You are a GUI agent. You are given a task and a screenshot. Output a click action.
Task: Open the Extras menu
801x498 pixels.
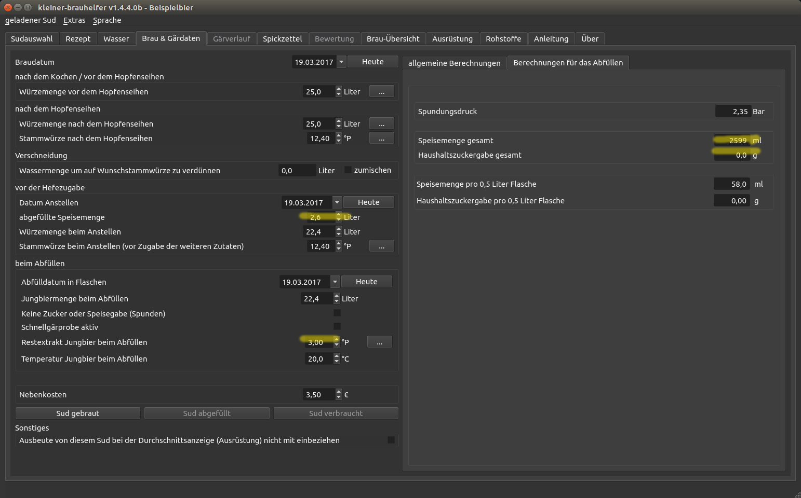click(x=74, y=20)
